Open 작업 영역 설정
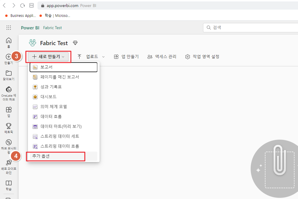This screenshot has width=298, height=199. point(202,56)
